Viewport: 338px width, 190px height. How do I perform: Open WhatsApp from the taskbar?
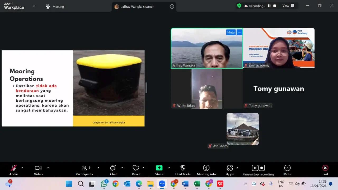(104, 184)
